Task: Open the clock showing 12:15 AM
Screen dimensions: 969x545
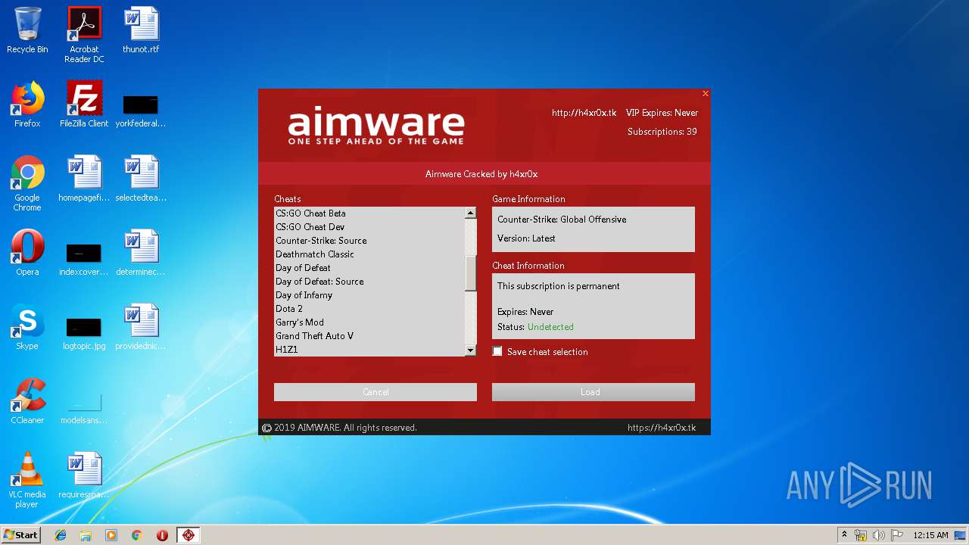Action: (930, 535)
